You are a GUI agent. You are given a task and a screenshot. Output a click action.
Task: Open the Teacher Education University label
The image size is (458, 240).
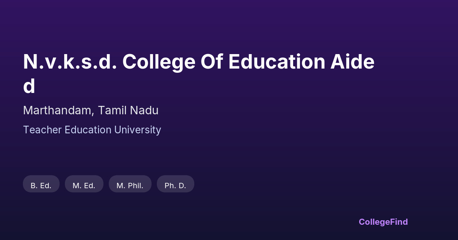pyautogui.click(x=92, y=130)
